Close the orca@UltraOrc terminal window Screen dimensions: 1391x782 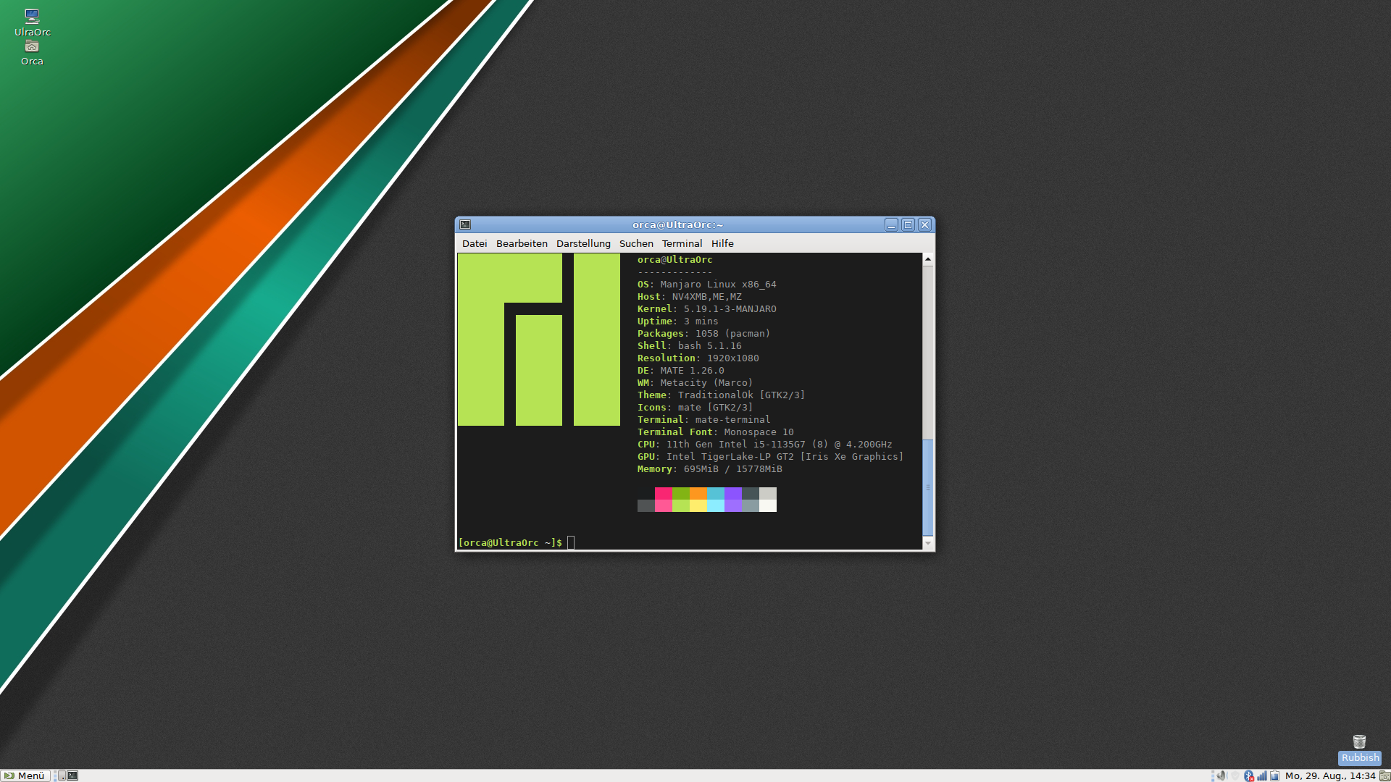(x=924, y=224)
